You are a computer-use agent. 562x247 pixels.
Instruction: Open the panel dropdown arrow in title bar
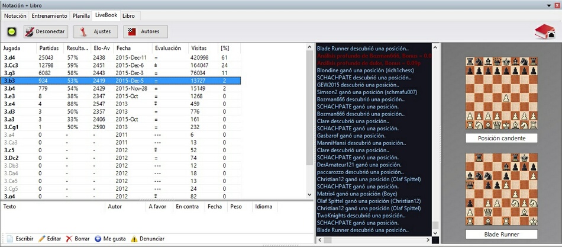click(x=549, y=5)
